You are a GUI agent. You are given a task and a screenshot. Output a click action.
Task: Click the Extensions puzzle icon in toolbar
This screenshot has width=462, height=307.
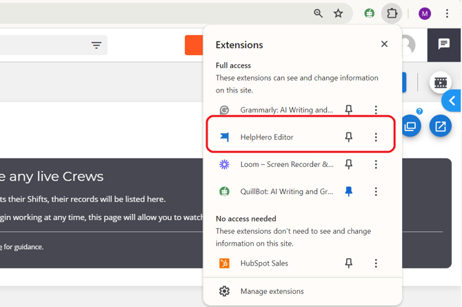point(392,13)
